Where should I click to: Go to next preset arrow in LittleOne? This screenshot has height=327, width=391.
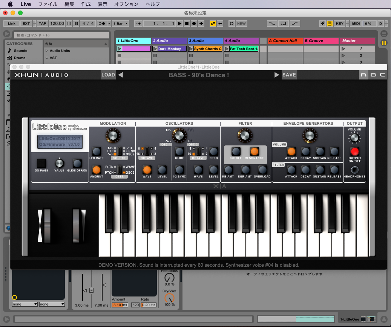point(276,75)
